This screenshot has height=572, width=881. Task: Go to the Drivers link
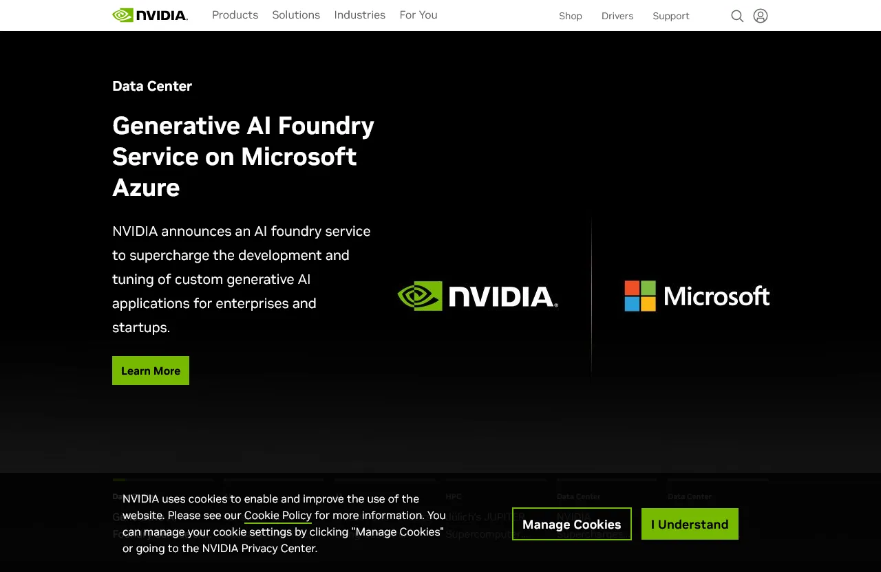[617, 16]
